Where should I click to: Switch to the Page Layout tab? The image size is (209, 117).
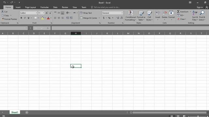pos(30,7)
